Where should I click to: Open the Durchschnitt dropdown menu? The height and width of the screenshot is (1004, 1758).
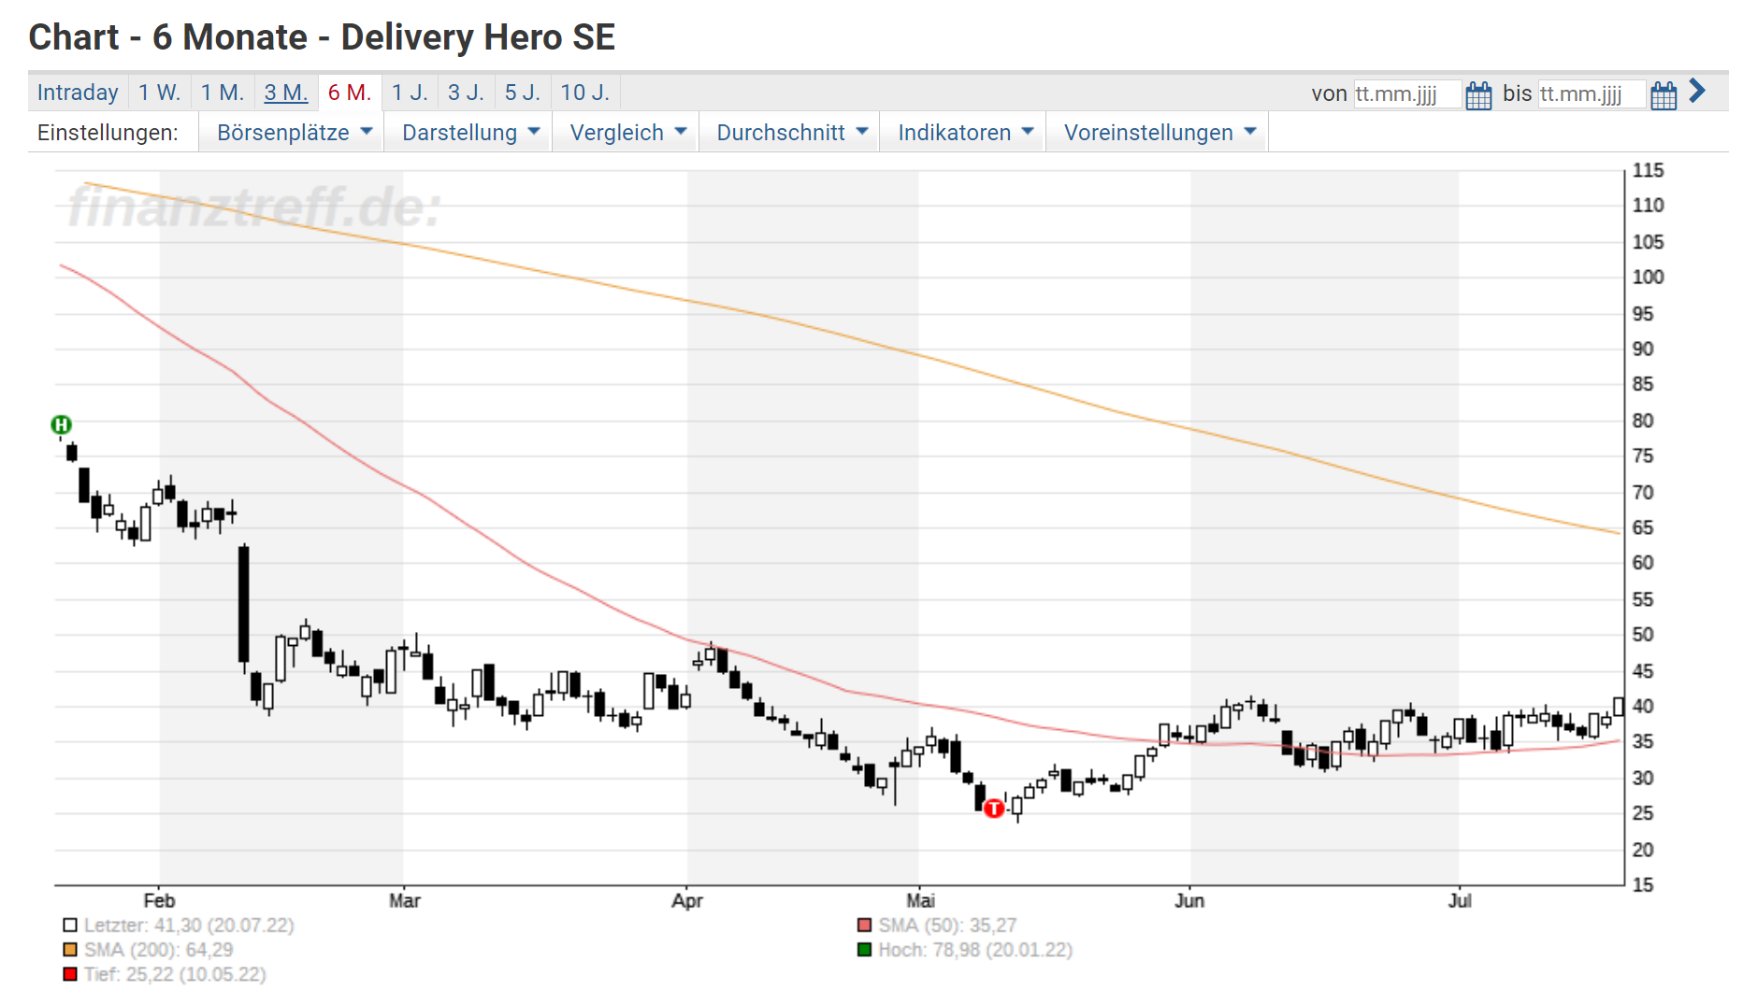point(791,133)
